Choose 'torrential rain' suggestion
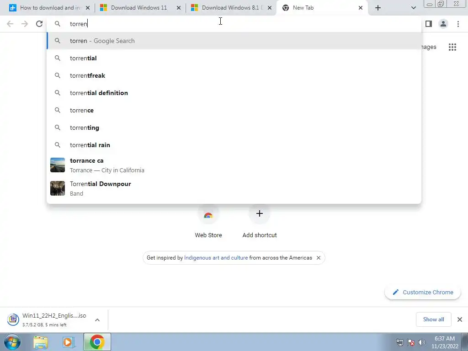468x351 pixels. (x=234, y=145)
